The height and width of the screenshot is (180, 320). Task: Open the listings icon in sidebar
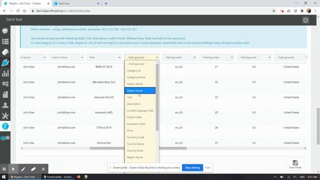click(5, 41)
